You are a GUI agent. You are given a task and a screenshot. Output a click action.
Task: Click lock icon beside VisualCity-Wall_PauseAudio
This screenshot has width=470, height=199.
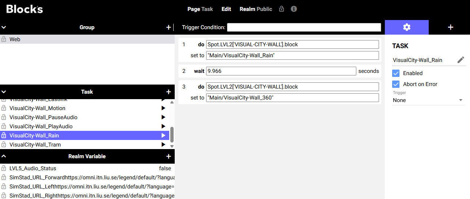tap(4, 117)
